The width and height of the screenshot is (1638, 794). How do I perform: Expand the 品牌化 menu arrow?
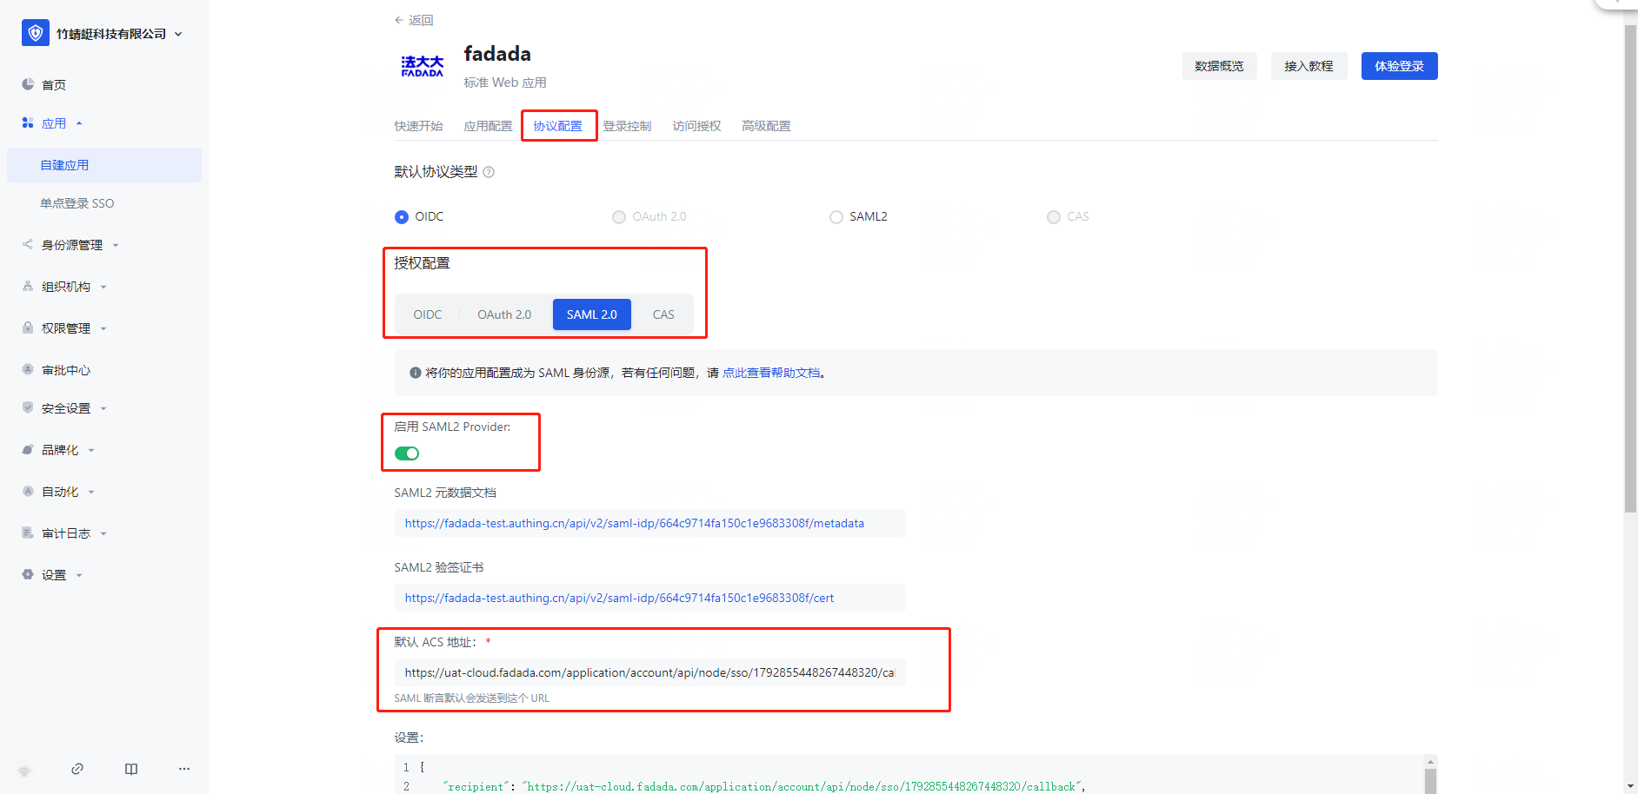(91, 450)
